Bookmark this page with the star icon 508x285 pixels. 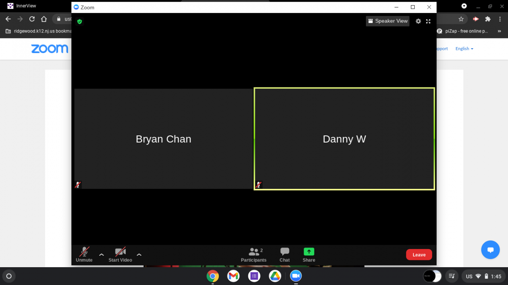point(461,19)
